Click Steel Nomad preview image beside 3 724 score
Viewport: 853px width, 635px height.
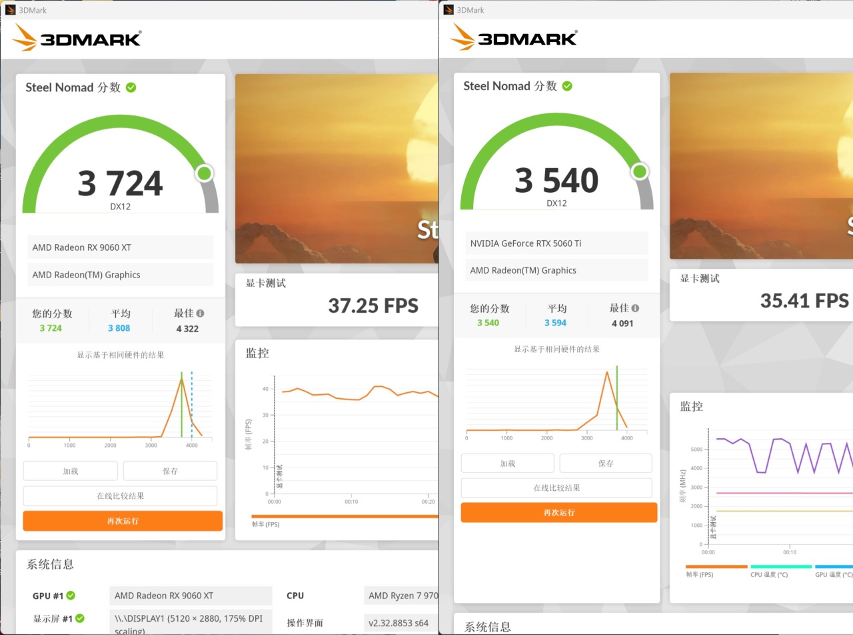pos(337,168)
